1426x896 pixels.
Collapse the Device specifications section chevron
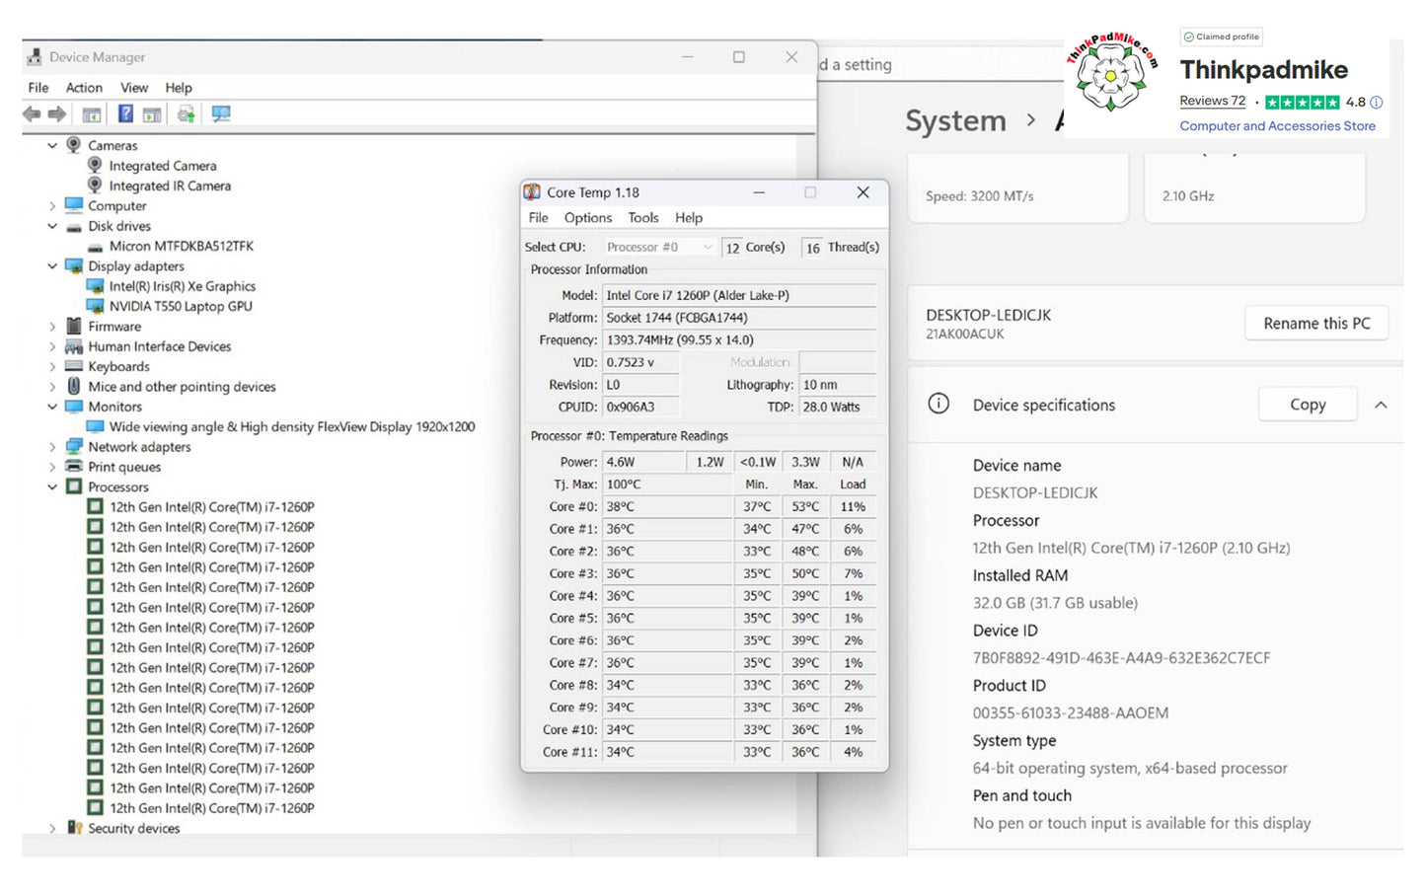tap(1381, 406)
